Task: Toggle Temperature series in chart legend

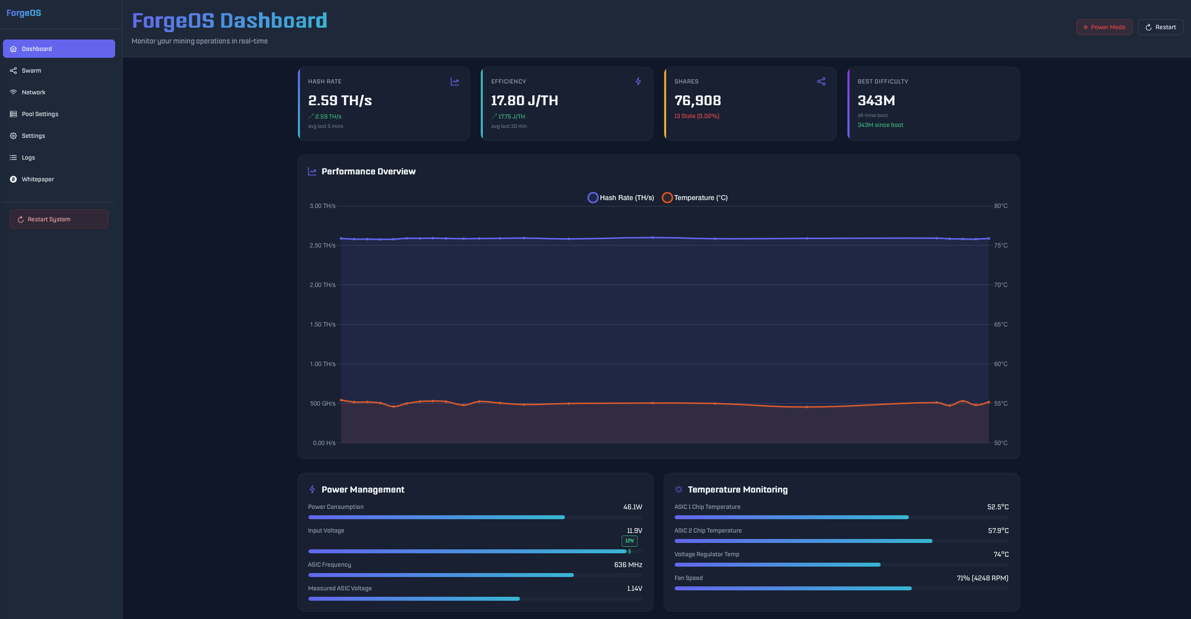Action: (695, 198)
